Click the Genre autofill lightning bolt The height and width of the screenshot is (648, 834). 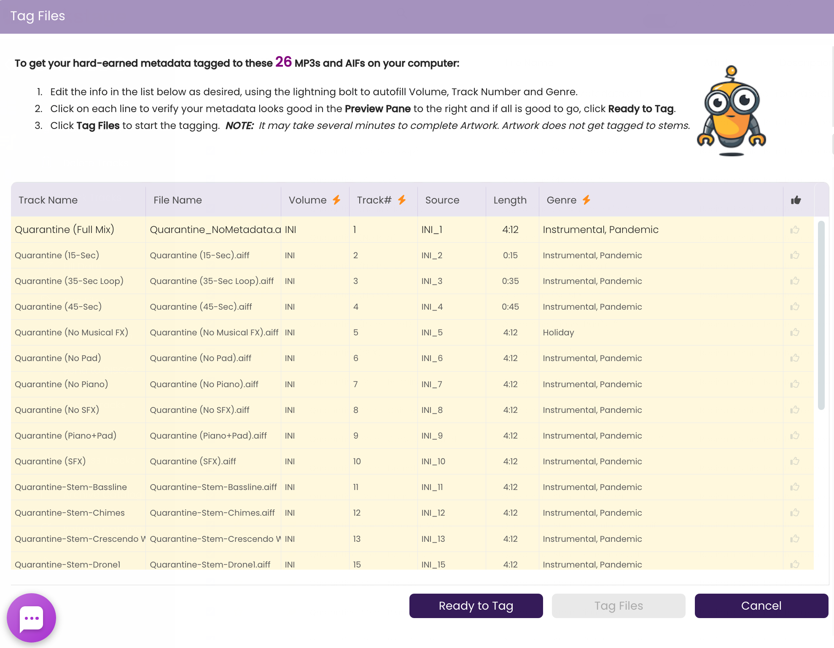(586, 200)
